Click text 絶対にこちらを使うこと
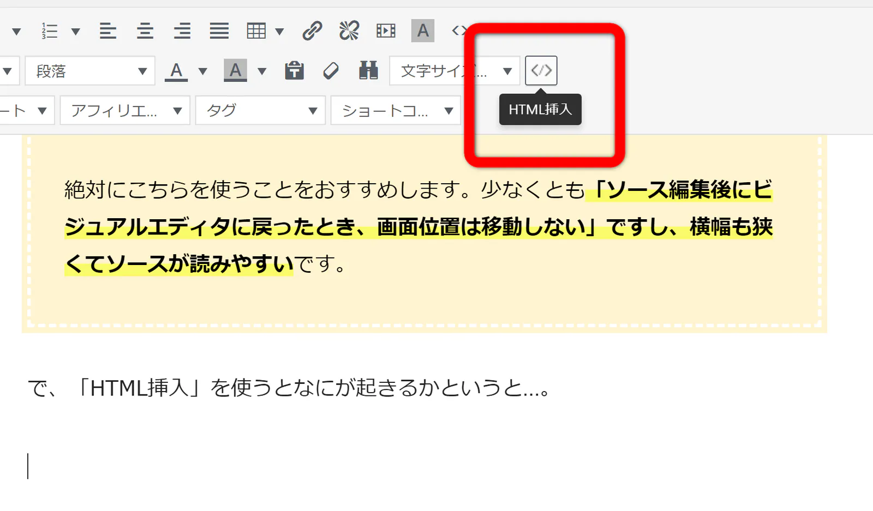This screenshot has width=873, height=511. 178,190
